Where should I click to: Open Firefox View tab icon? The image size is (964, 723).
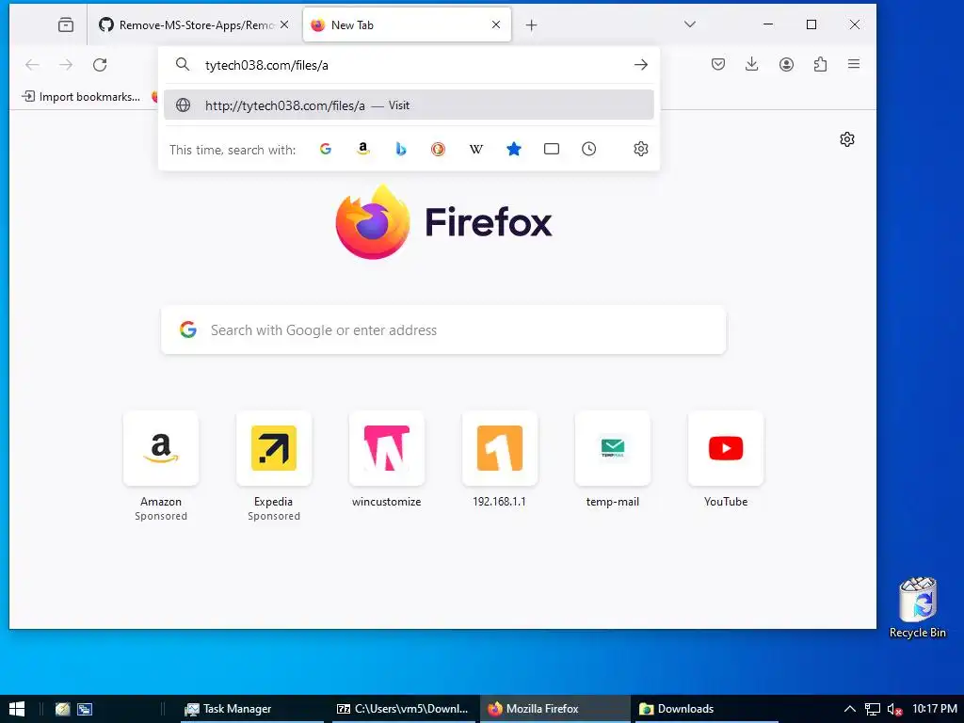point(66,25)
